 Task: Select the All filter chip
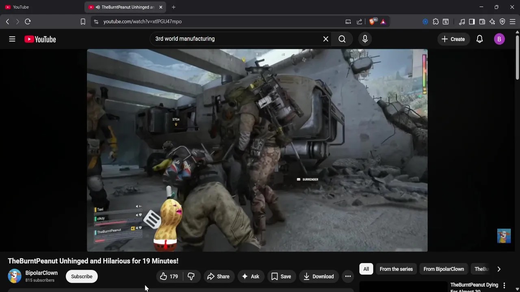366,269
